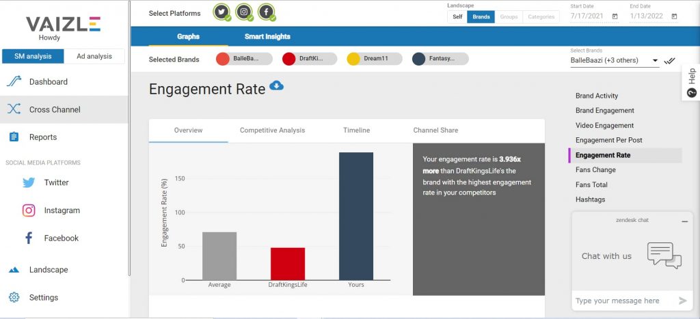Click the Reports clipboard icon
This screenshot has height=319, width=700.
point(14,137)
